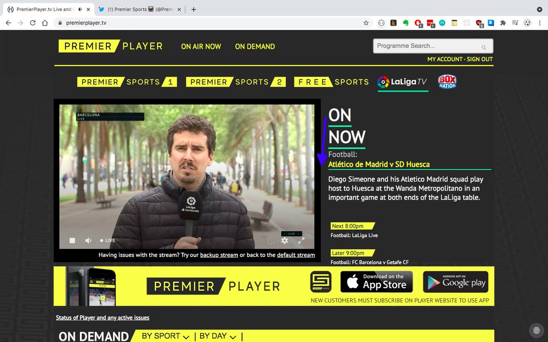Close the PremierPlayer.tv tab

click(x=88, y=9)
